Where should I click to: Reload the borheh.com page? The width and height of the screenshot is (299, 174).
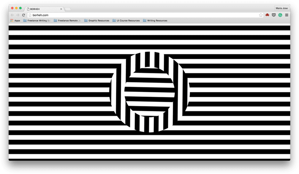coord(24,15)
